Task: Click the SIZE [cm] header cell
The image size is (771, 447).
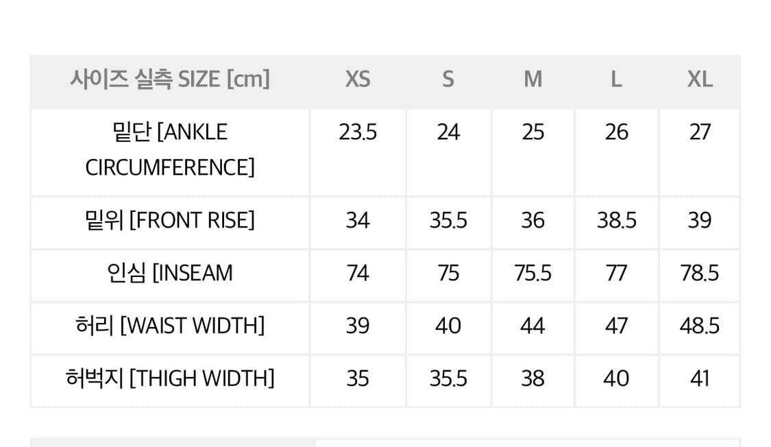Action: point(170,80)
